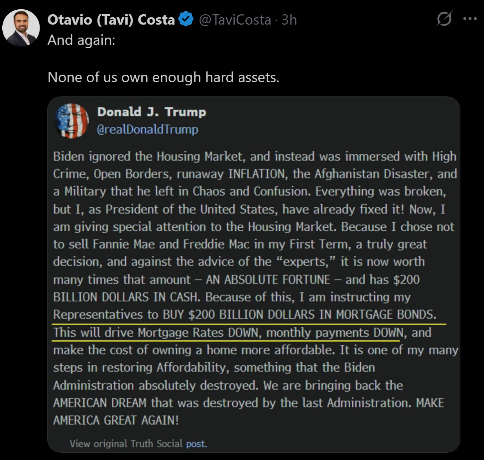Click the blue verified checkmark badge
The width and height of the screenshot is (484, 460).
186,19
